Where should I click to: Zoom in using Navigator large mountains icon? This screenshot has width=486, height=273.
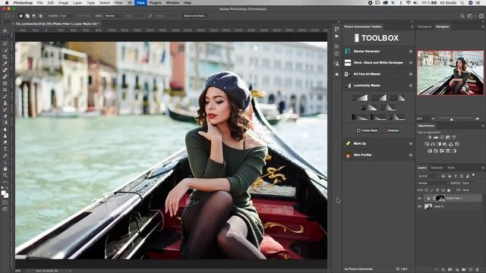coord(478,119)
